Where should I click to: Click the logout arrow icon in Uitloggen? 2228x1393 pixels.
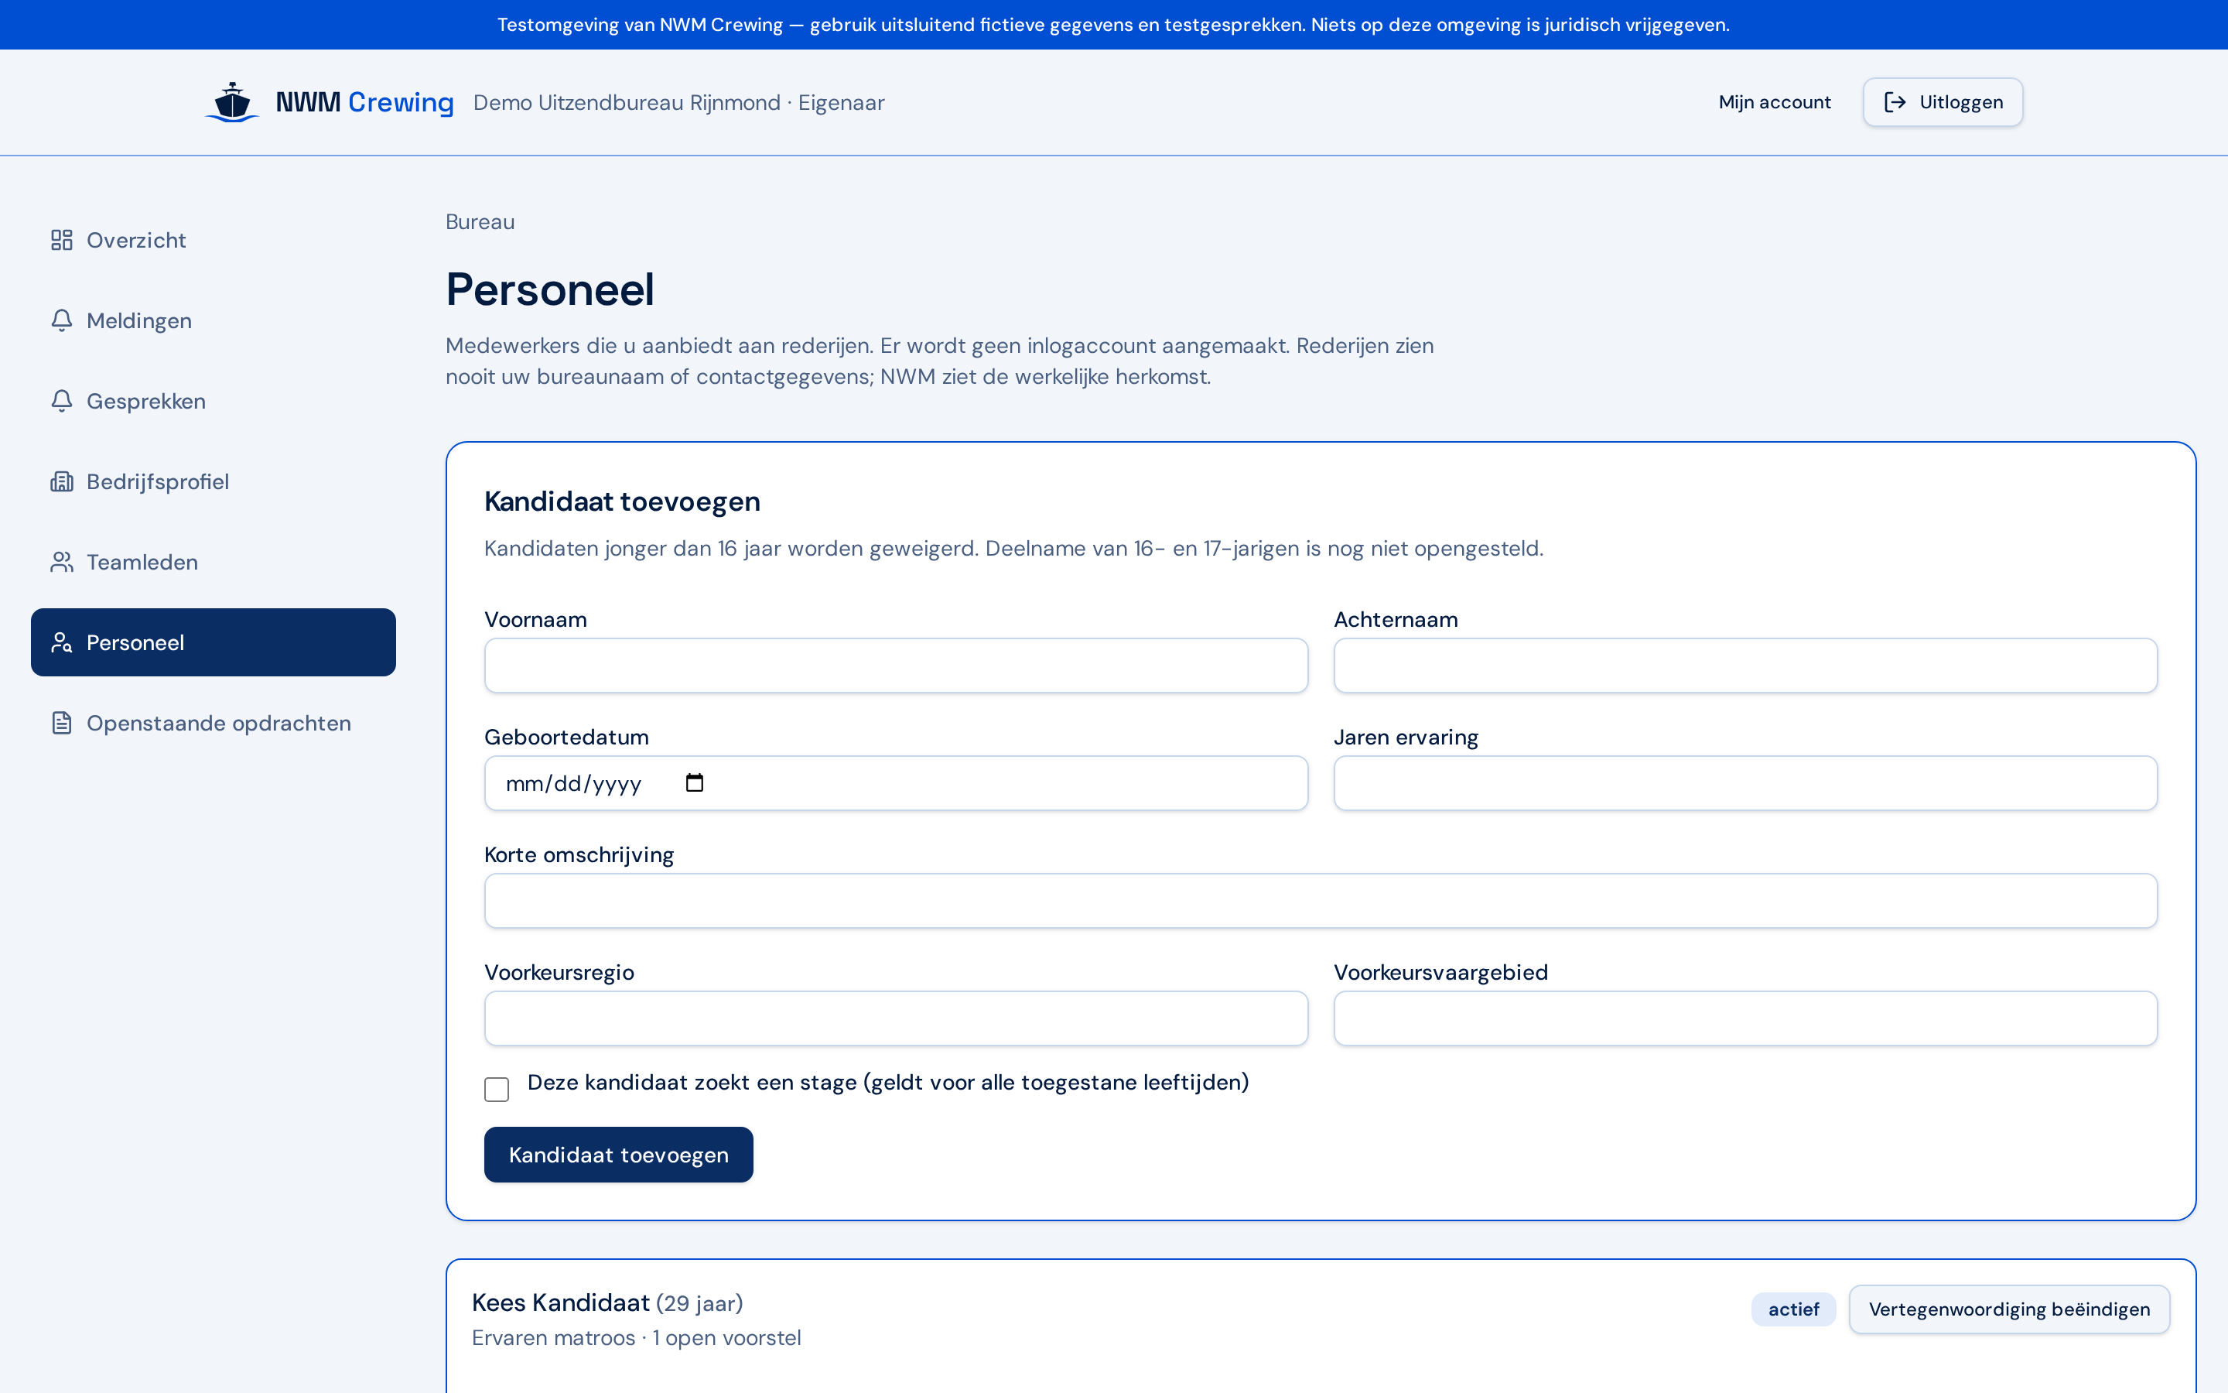(1895, 102)
